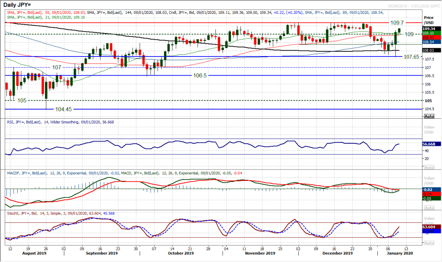Click the date range in top-right corner
The image size is (442, 262).
click(x=416, y=5)
